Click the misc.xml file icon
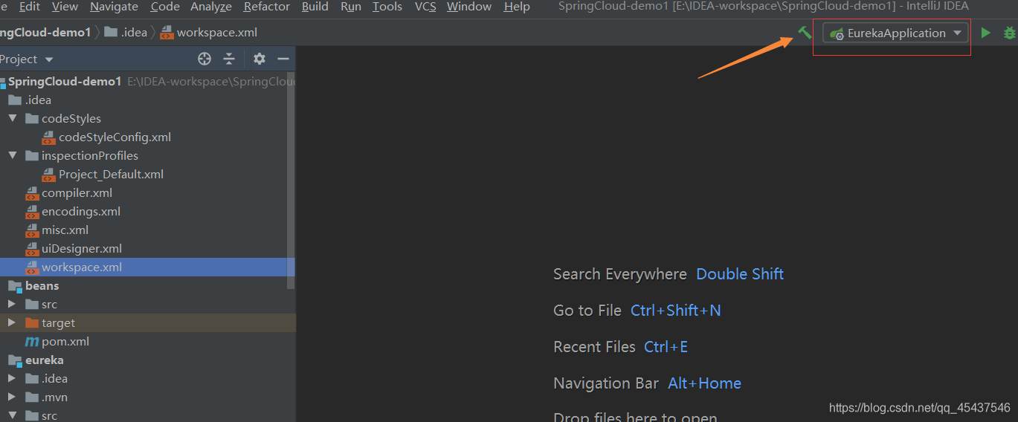 point(32,230)
